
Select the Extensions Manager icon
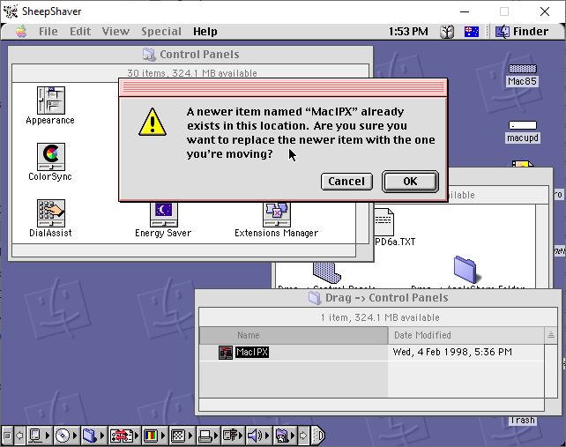277,215
